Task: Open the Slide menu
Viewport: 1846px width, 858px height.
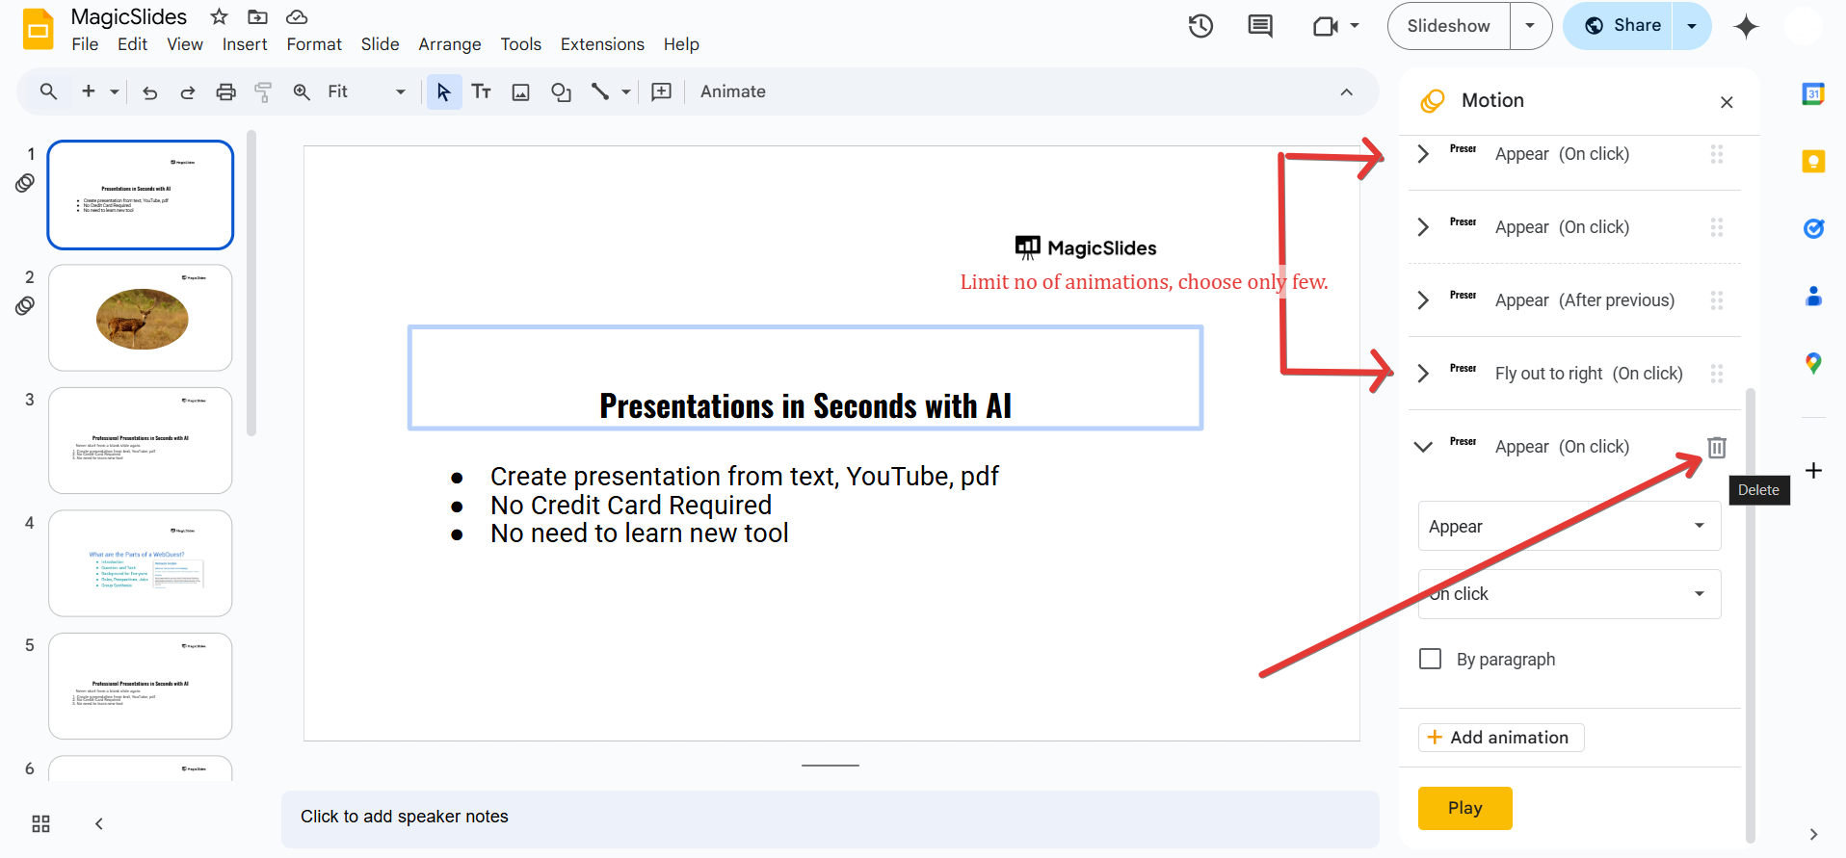Action: click(x=381, y=44)
